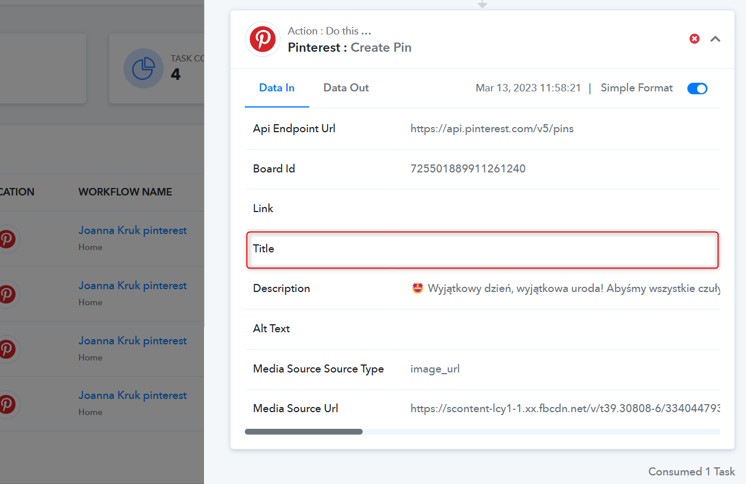Image resolution: width=746 pixels, height=484 pixels.
Task: Collapse the Create Pin action panel
Action: click(715, 39)
